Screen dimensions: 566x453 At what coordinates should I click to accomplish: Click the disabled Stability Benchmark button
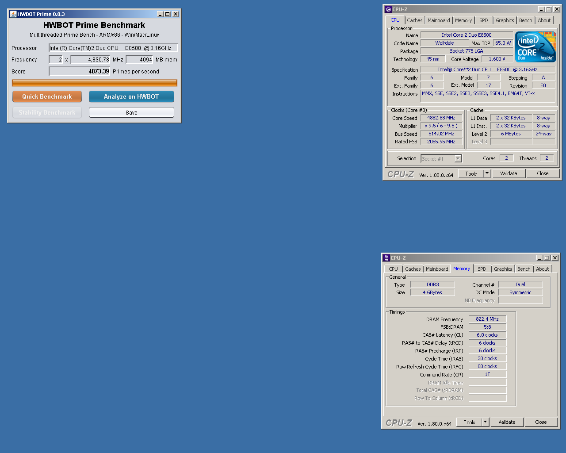47,112
